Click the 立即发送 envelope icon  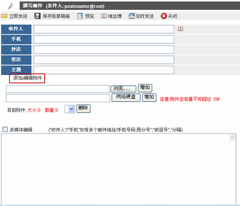(x=4, y=16)
